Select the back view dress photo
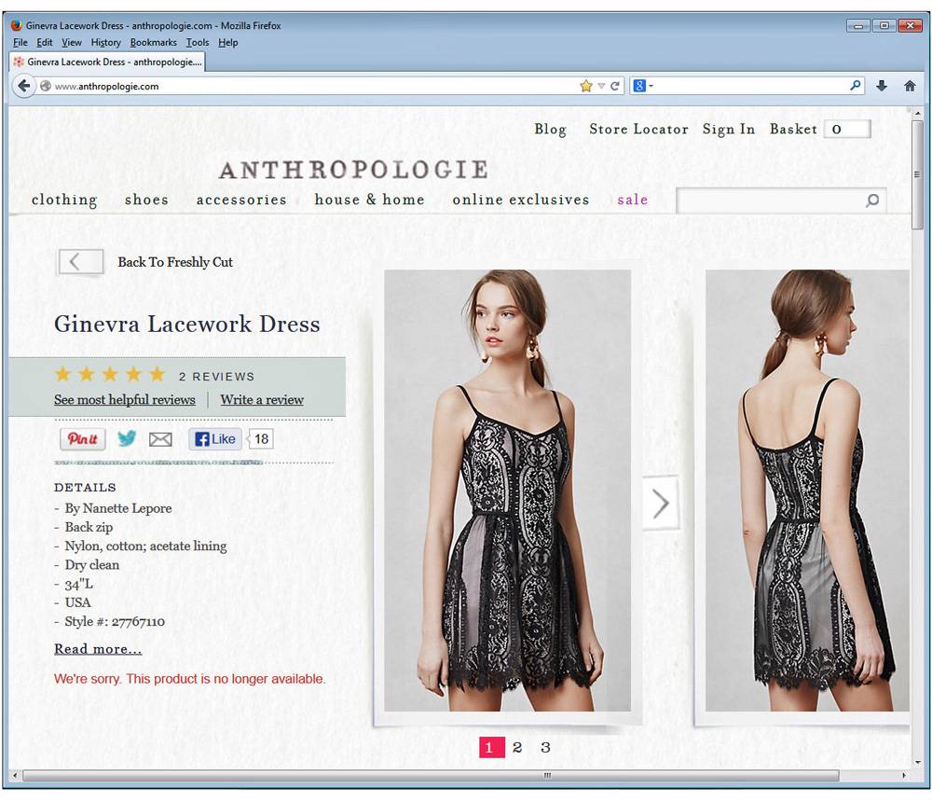 click(807, 491)
